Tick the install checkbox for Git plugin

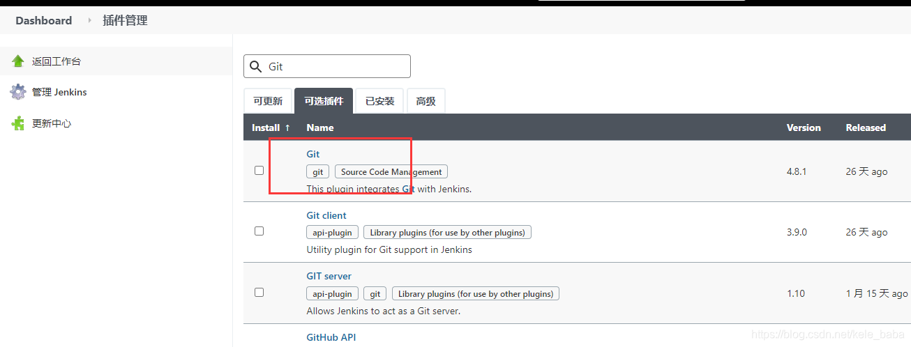click(x=259, y=170)
